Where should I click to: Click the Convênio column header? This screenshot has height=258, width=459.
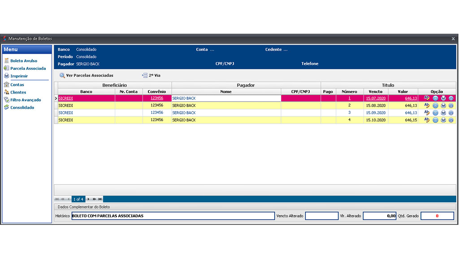coord(157,91)
